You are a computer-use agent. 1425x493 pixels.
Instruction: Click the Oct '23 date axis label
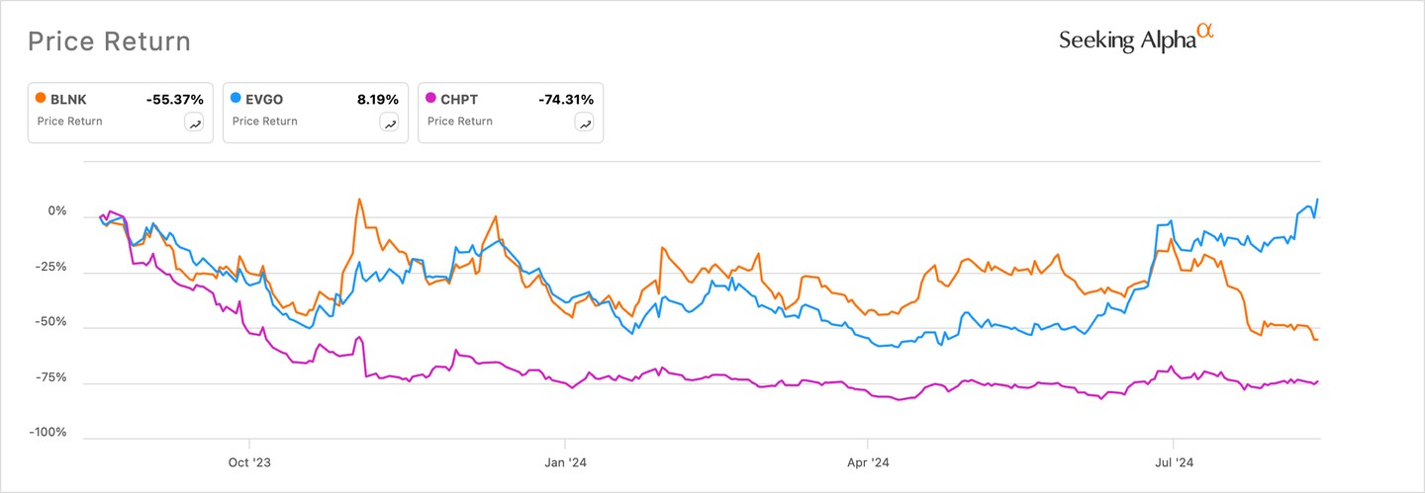pyautogui.click(x=250, y=460)
